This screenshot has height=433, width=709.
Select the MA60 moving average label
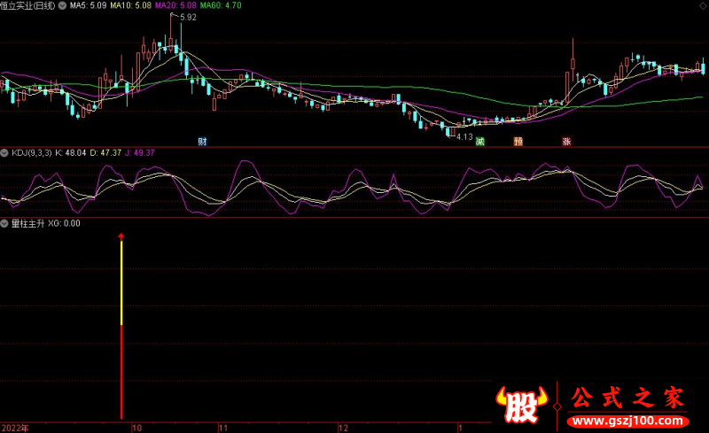tap(221, 6)
